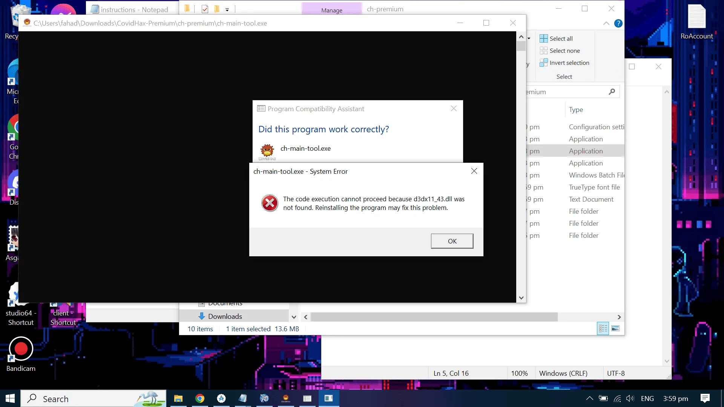Click the Properties checkmark quick access icon

click(205, 9)
